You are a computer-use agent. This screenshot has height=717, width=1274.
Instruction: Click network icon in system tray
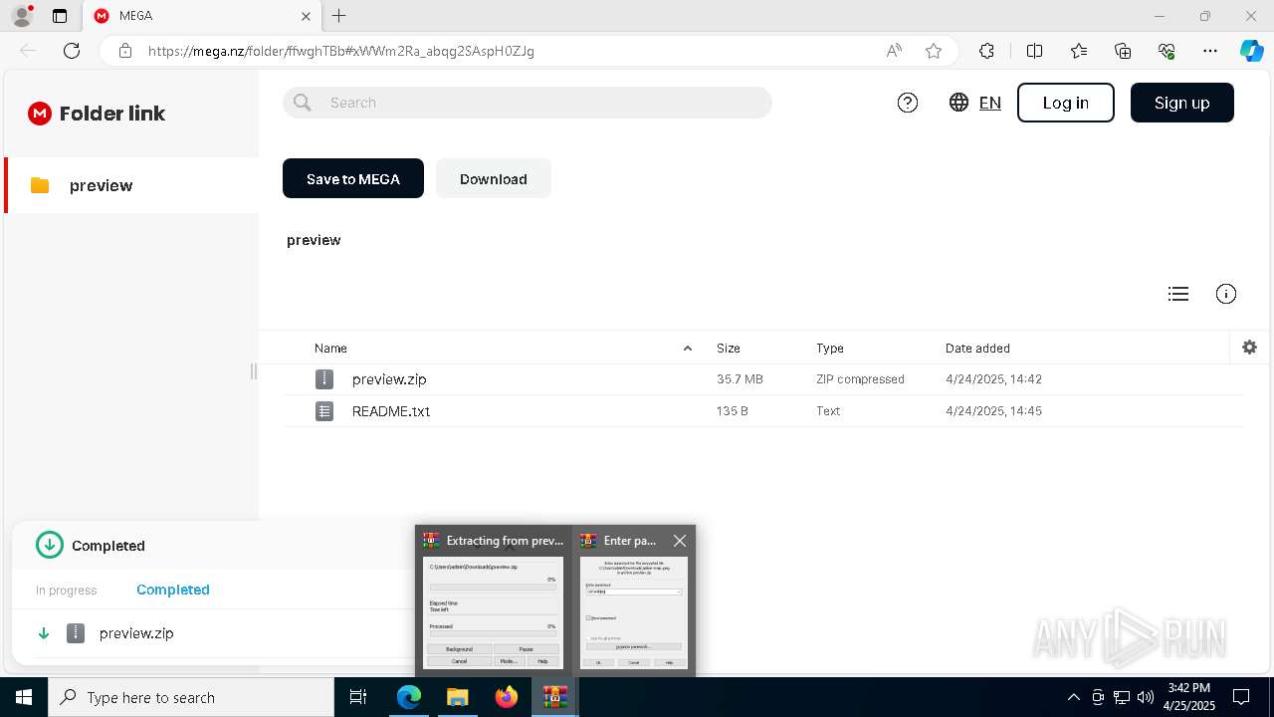click(1122, 697)
